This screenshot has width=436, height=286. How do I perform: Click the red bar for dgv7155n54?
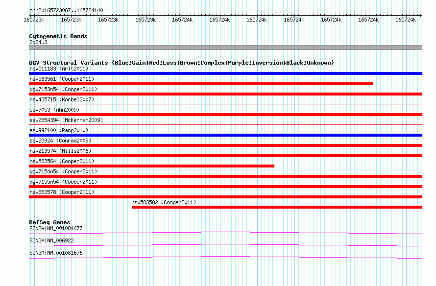coord(225,187)
